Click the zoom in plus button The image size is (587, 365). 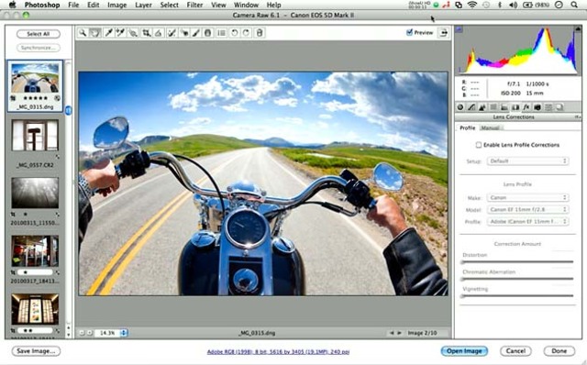tap(90, 332)
